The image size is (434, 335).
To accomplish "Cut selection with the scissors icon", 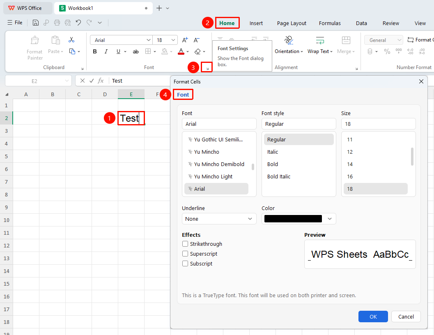I will (71, 40).
